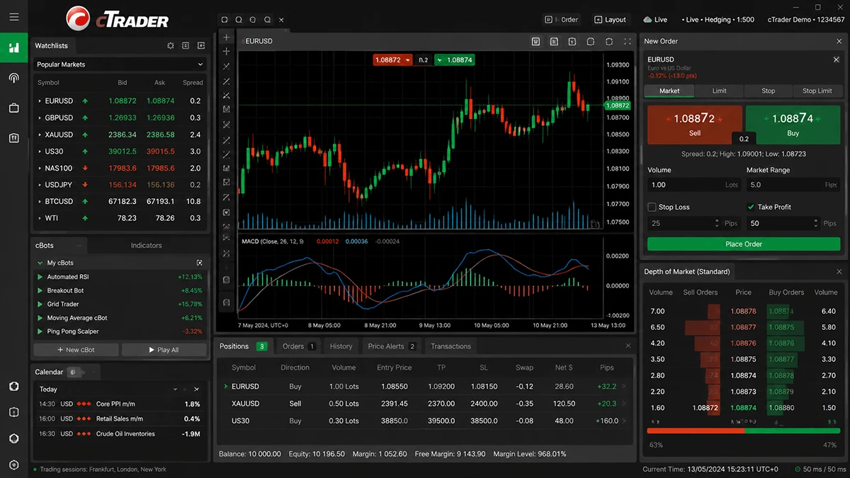Image resolution: width=850 pixels, height=478 pixels.
Task: Start the Grid Trader cBot play icon
Action: [x=40, y=304]
